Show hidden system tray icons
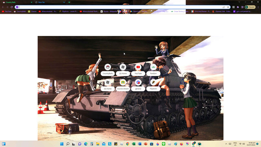 pyautogui.click(x=226, y=144)
